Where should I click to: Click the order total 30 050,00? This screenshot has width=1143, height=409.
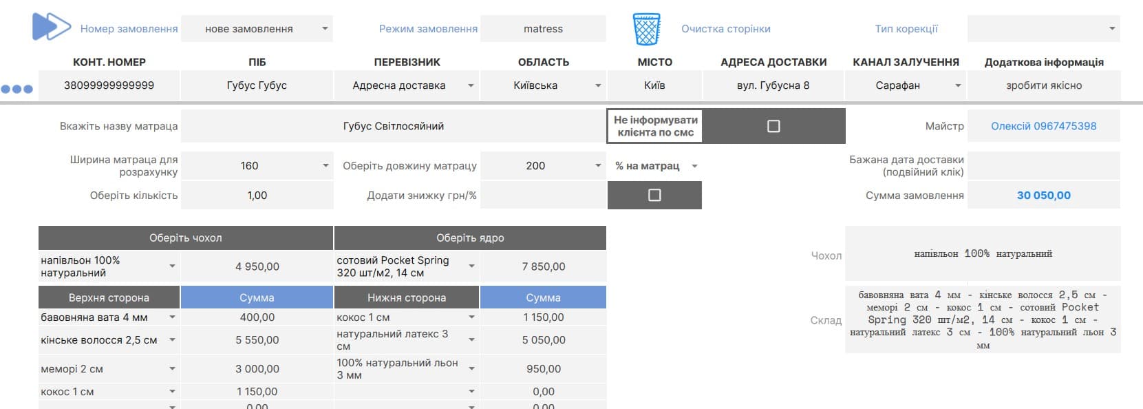click(x=1044, y=196)
